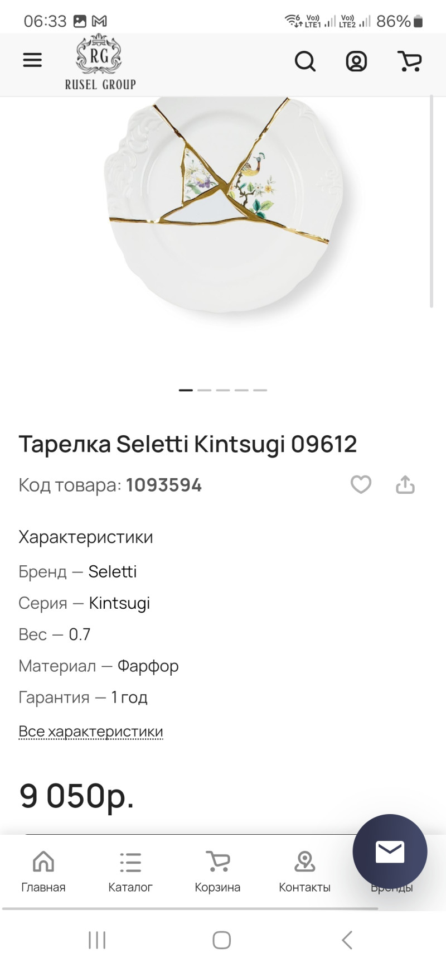The width and height of the screenshot is (446, 967).
Task: Open the hamburger menu
Action: pyautogui.click(x=32, y=60)
